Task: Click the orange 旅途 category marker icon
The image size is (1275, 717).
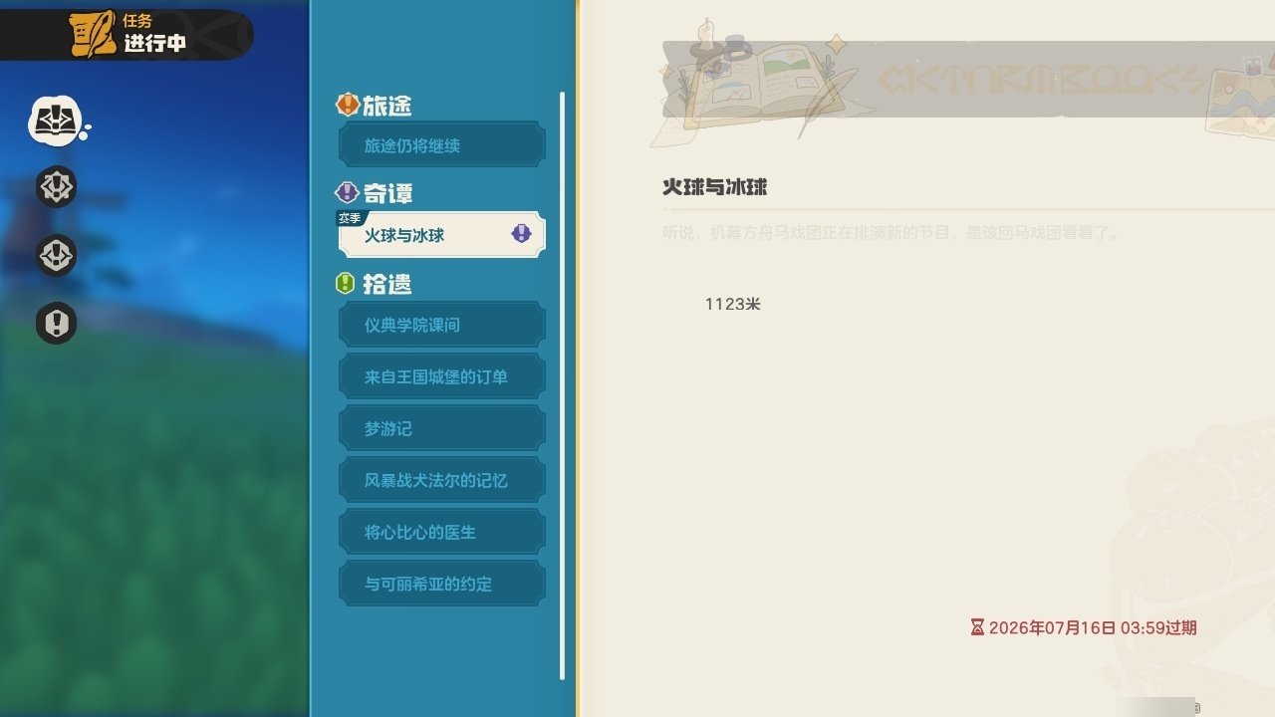Action: click(347, 104)
